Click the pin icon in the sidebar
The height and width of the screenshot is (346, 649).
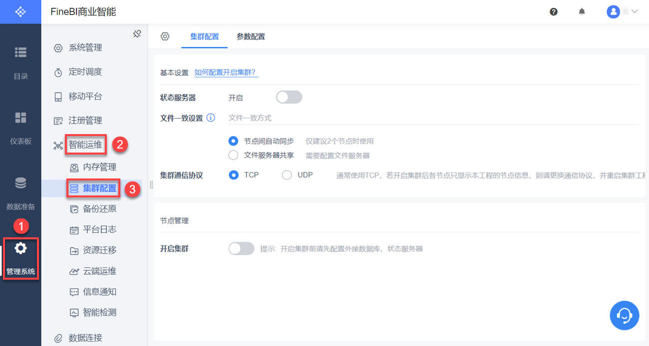pyautogui.click(x=137, y=34)
